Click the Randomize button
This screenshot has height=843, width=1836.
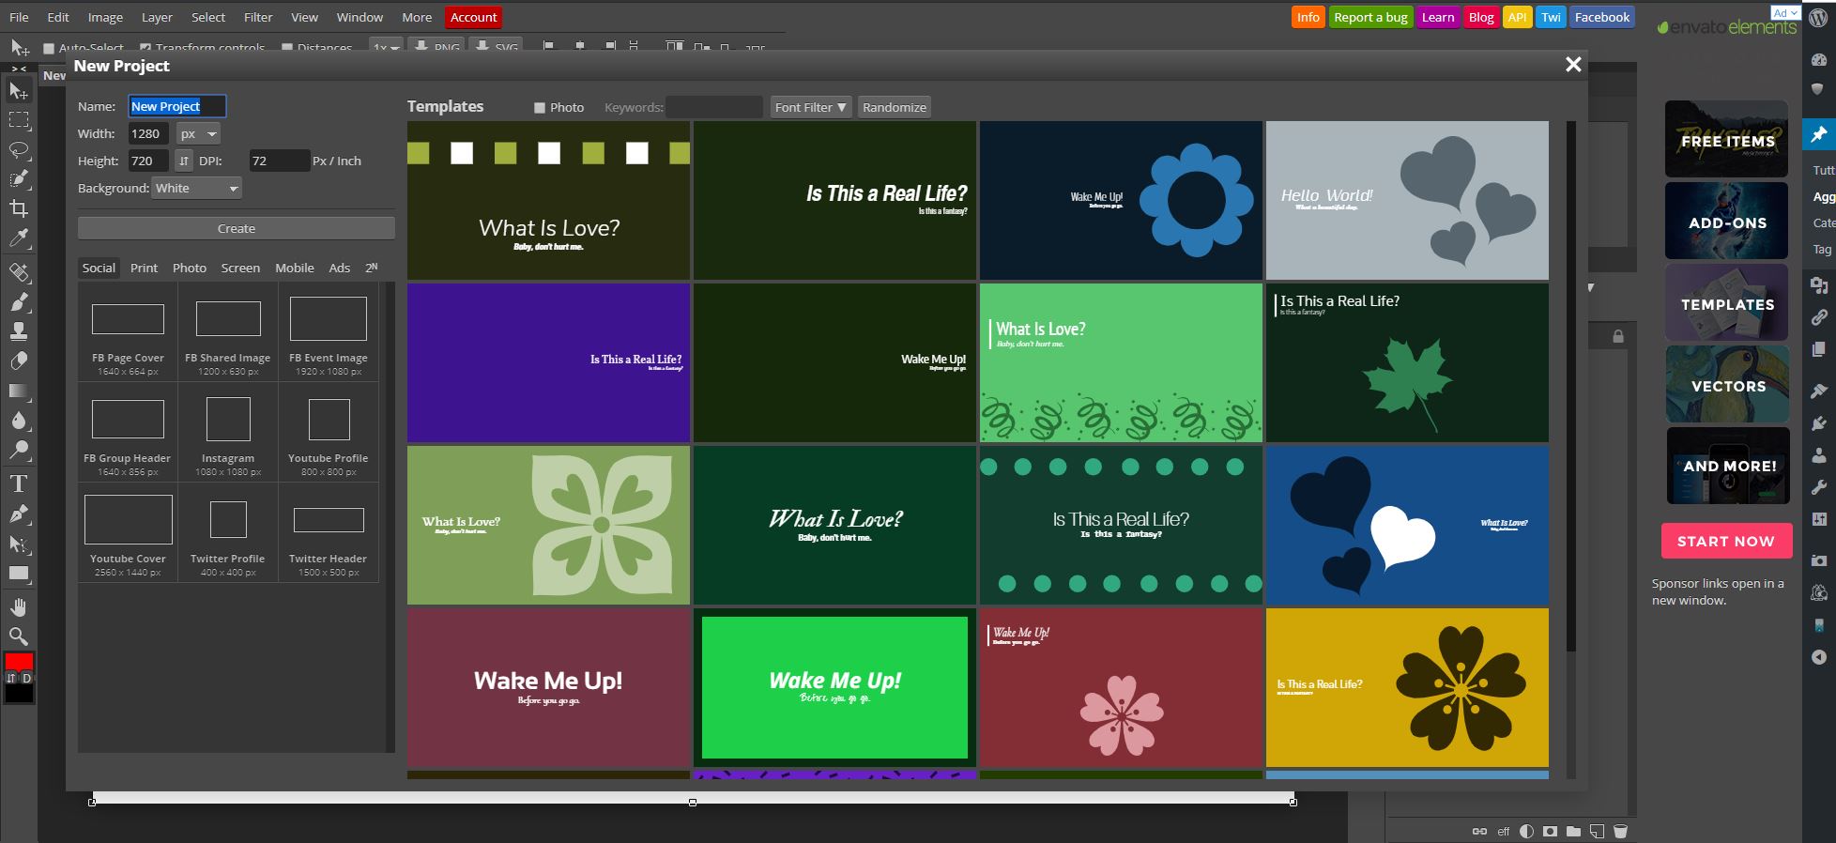[x=895, y=107]
